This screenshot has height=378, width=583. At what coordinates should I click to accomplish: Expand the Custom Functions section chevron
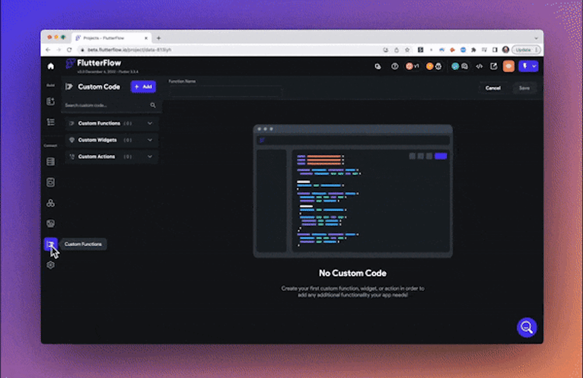(150, 123)
